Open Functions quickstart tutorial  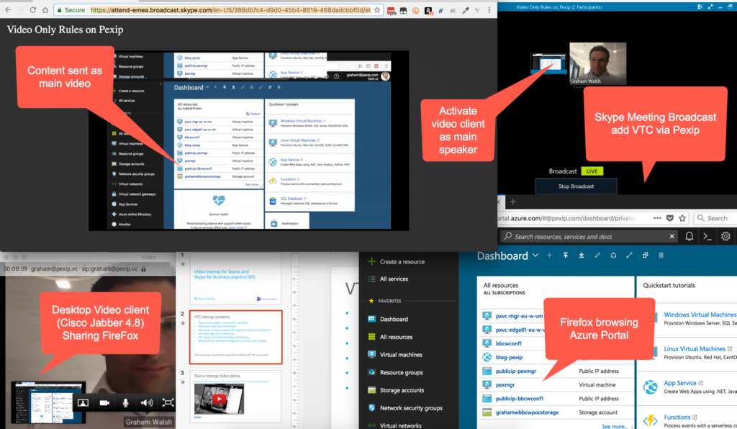(677, 417)
